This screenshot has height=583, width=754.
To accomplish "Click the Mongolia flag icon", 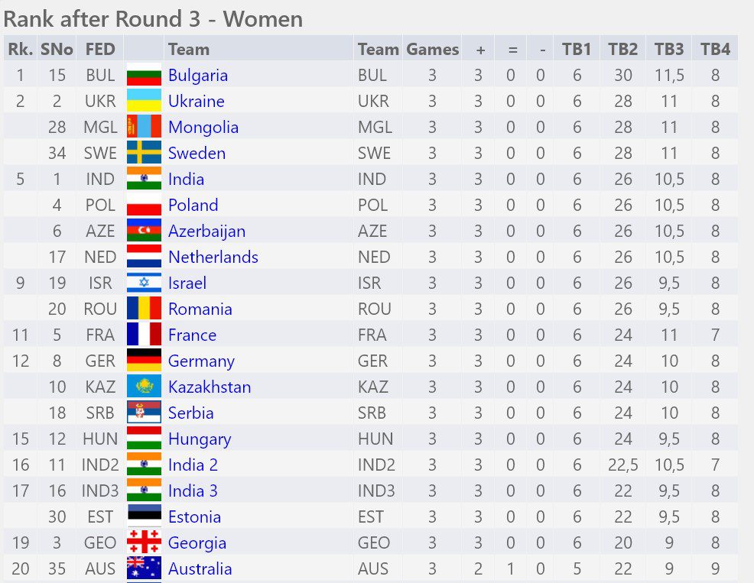I will point(144,126).
